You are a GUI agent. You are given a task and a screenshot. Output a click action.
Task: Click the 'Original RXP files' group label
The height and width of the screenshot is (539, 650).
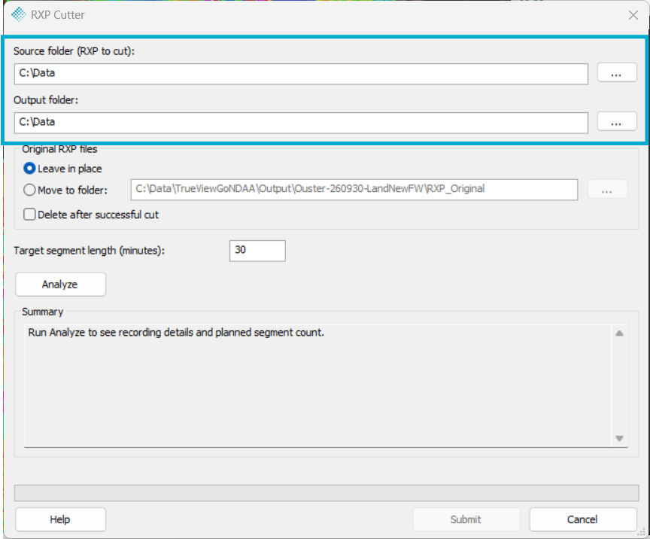tap(59, 149)
